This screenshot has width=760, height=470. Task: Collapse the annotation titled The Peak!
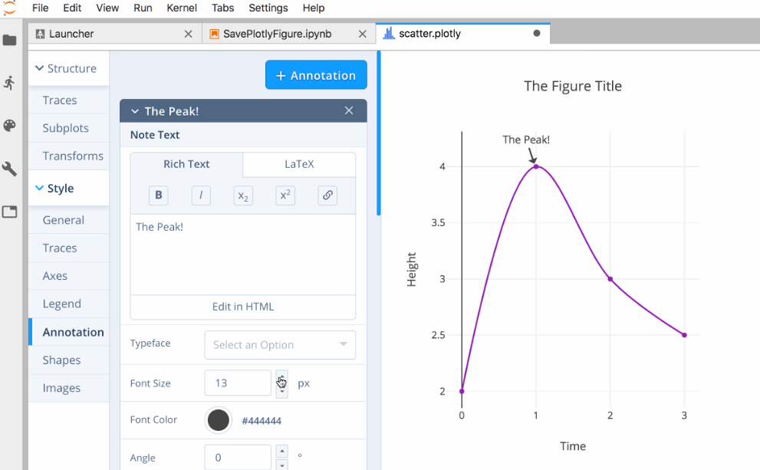point(134,110)
